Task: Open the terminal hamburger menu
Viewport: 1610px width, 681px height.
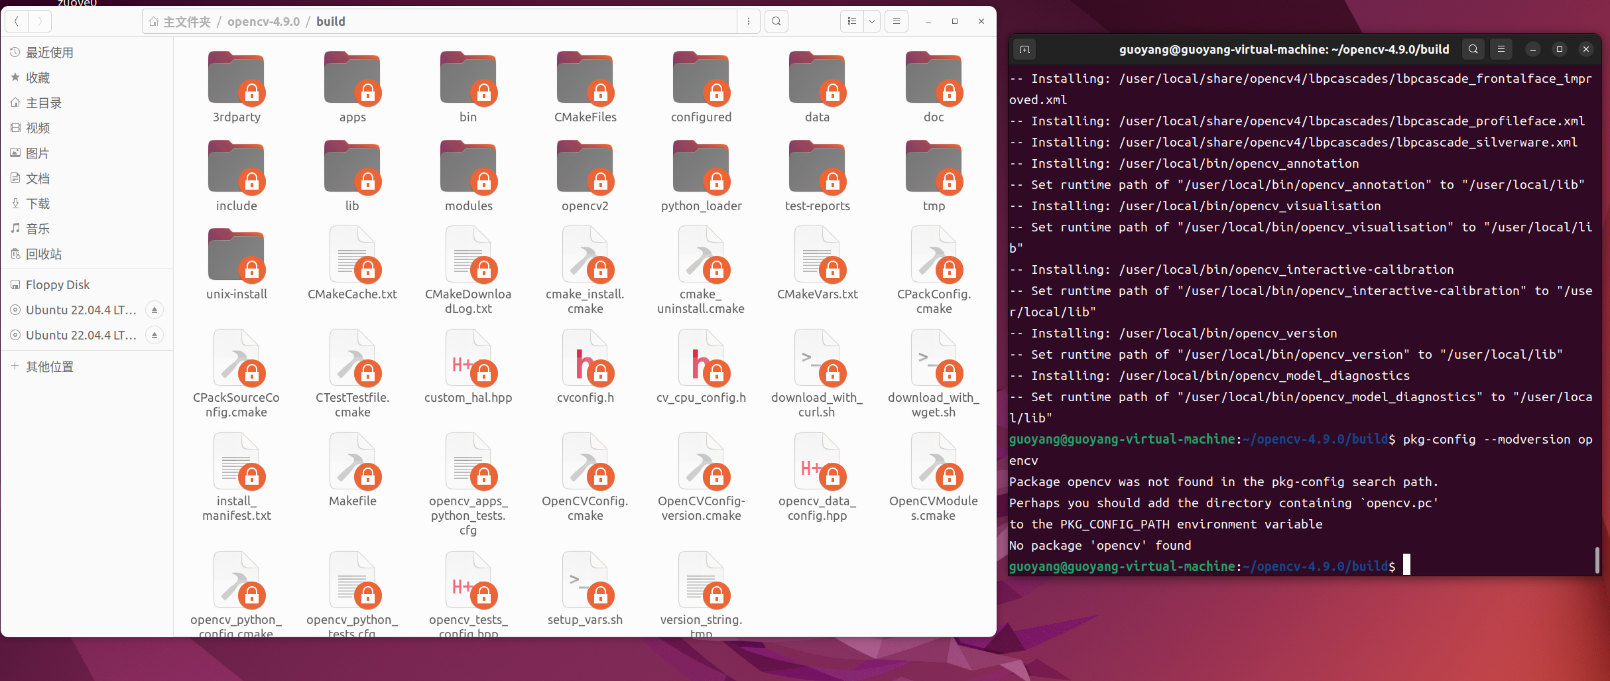Action: 1501,49
